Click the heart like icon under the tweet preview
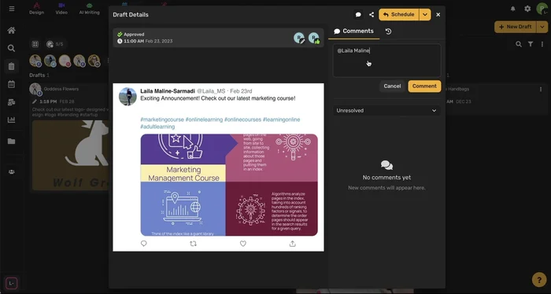Screen dimensions: 551x294 pyautogui.click(x=242, y=244)
